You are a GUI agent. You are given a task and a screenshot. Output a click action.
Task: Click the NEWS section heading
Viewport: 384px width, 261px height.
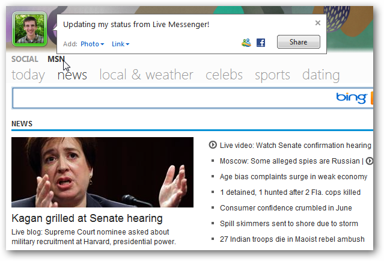point(22,124)
